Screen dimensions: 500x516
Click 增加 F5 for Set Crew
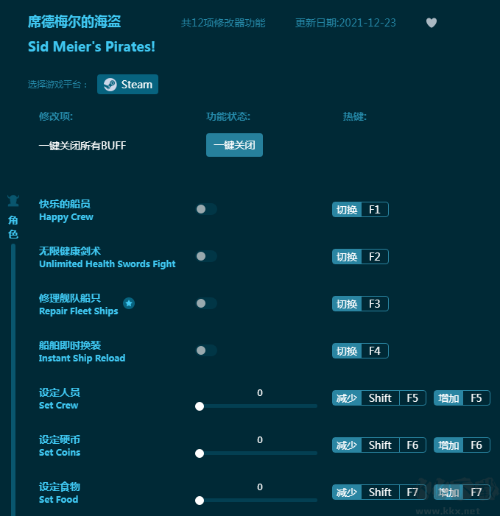[x=462, y=398]
